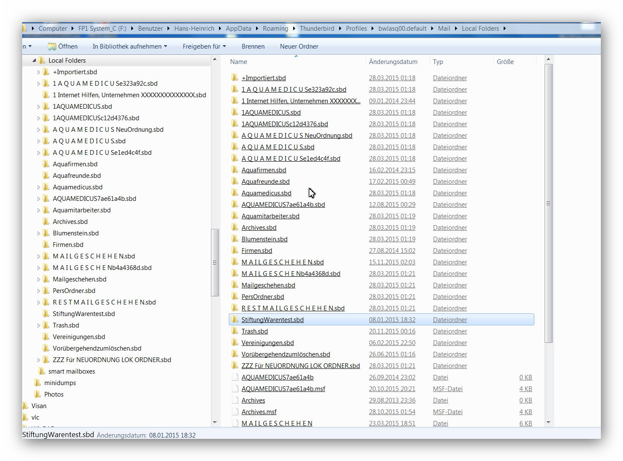Click Neuer Ordner in the toolbar
The height and width of the screenshot is (461, 623).
pyautogui.click(x=299, y=46)
